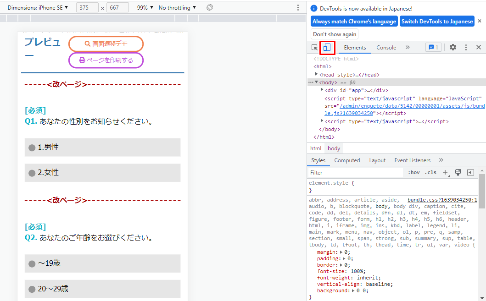Select radio option ～19歳
This screenshot has width=486, height=301.
tap(103, 263)
